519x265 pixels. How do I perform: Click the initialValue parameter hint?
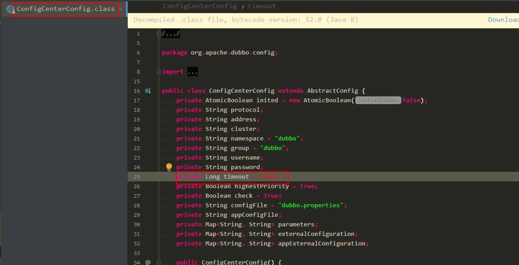point(378,100)
